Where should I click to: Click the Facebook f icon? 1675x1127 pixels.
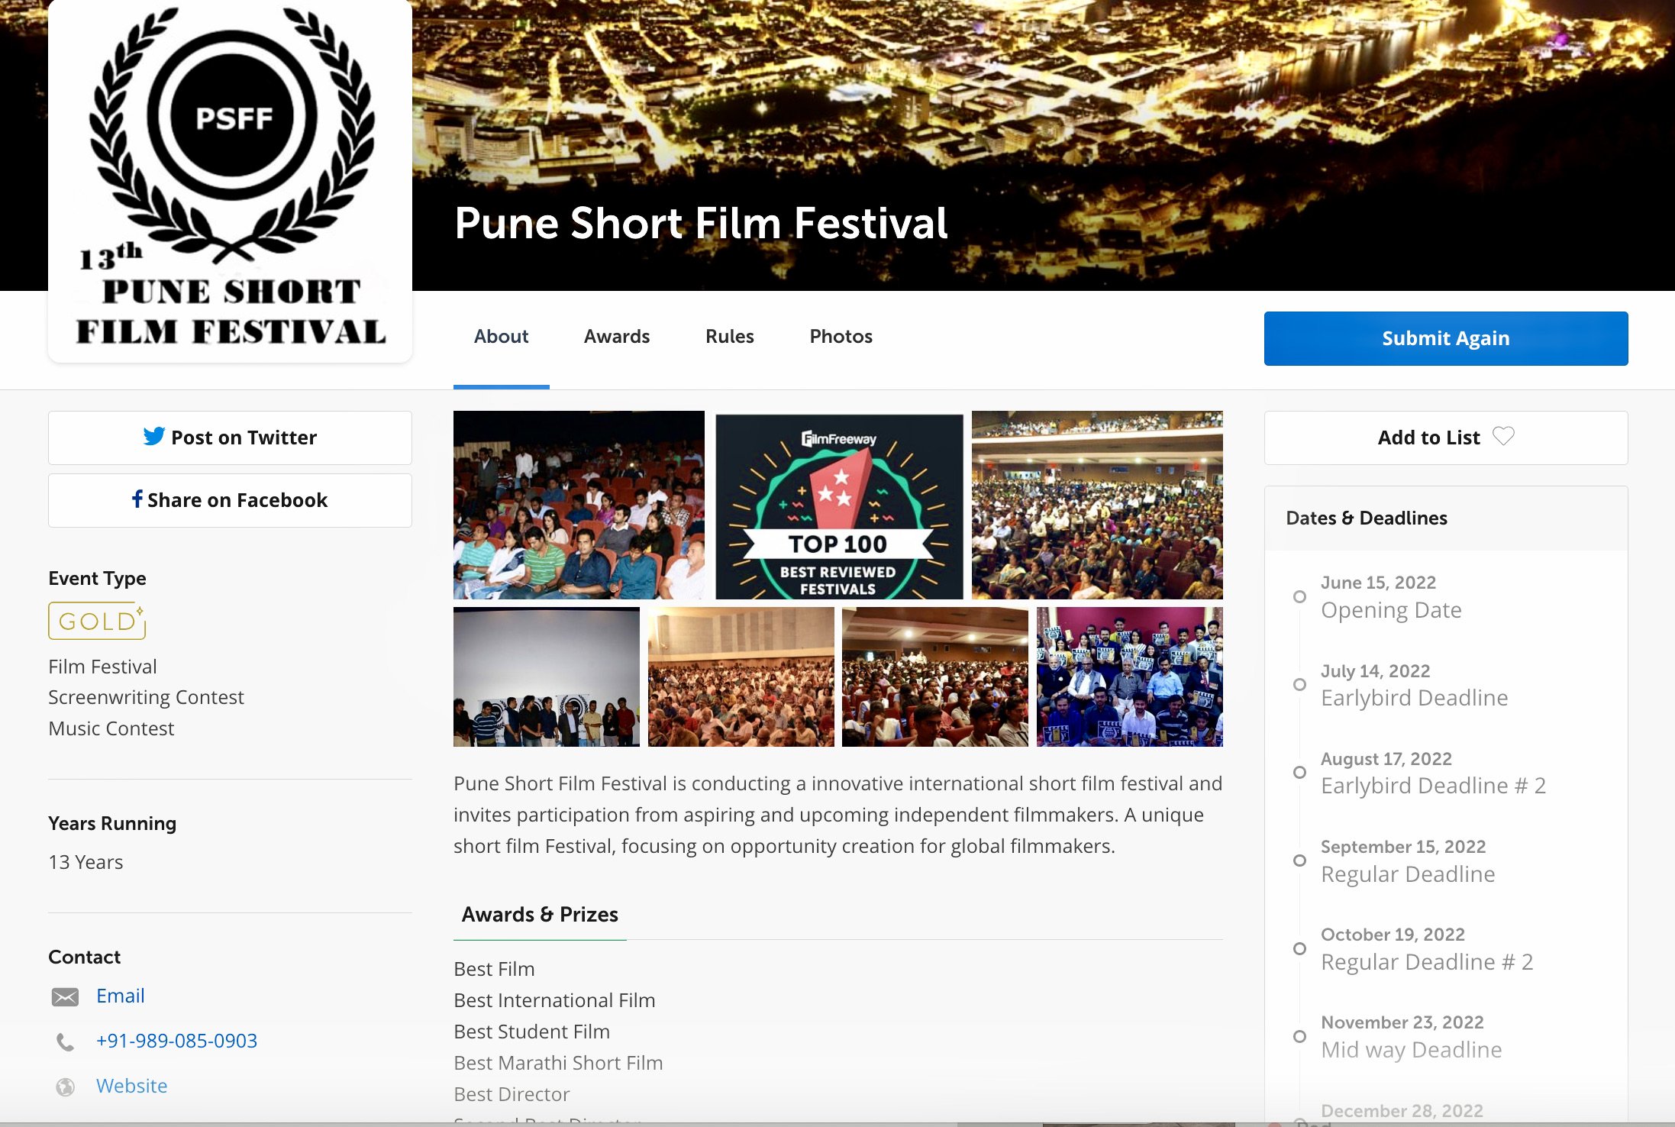click(x=137, y=499)
